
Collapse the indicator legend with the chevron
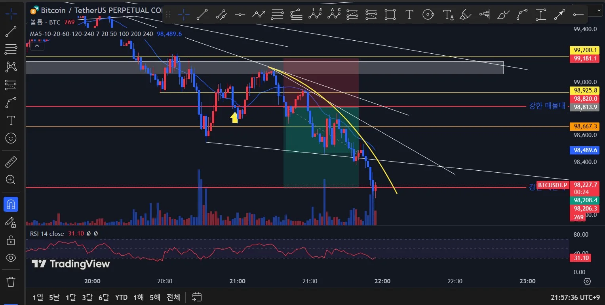coord(37,46)
